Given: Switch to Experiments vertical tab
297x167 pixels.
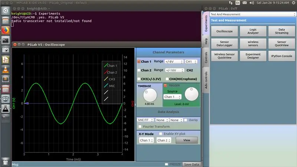Looking at the screenshot, I should [206, 23].
